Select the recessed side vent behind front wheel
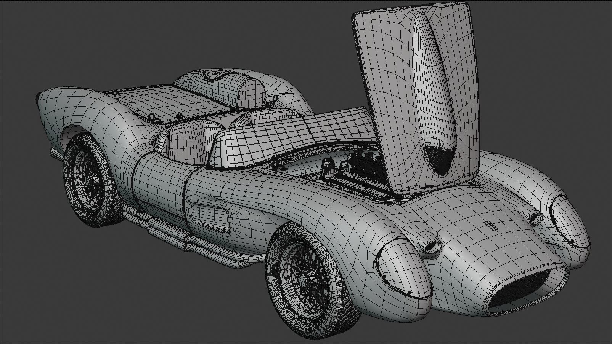The height and width of the screenshot is (344, 612). [x=212, y=217]
